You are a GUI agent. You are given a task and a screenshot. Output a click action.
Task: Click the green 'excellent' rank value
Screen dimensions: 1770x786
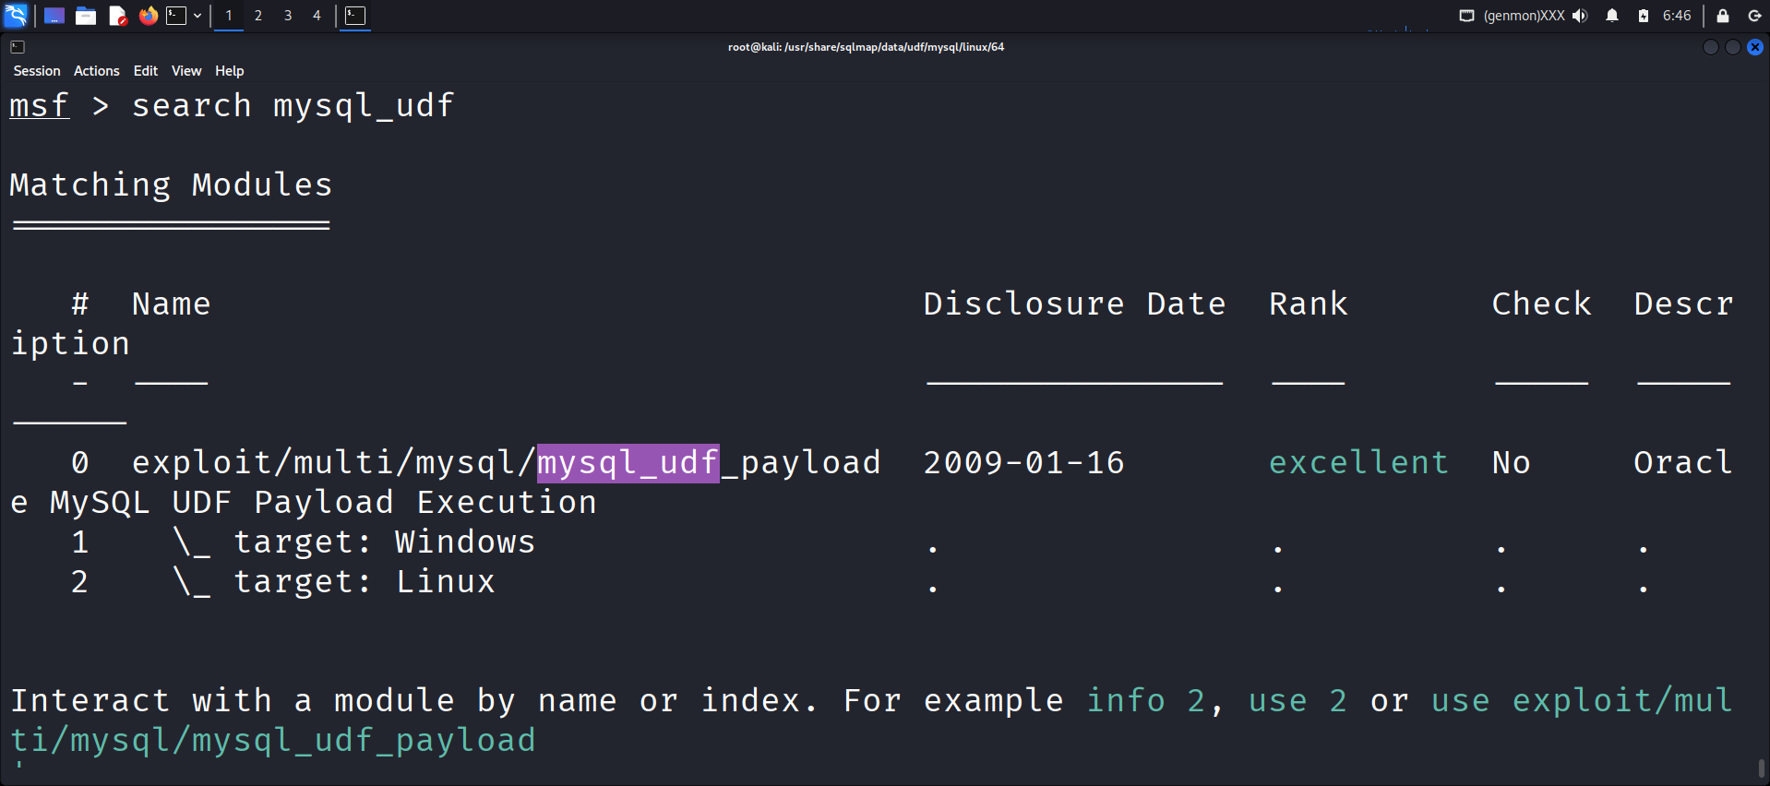[x=1359, y=462]
